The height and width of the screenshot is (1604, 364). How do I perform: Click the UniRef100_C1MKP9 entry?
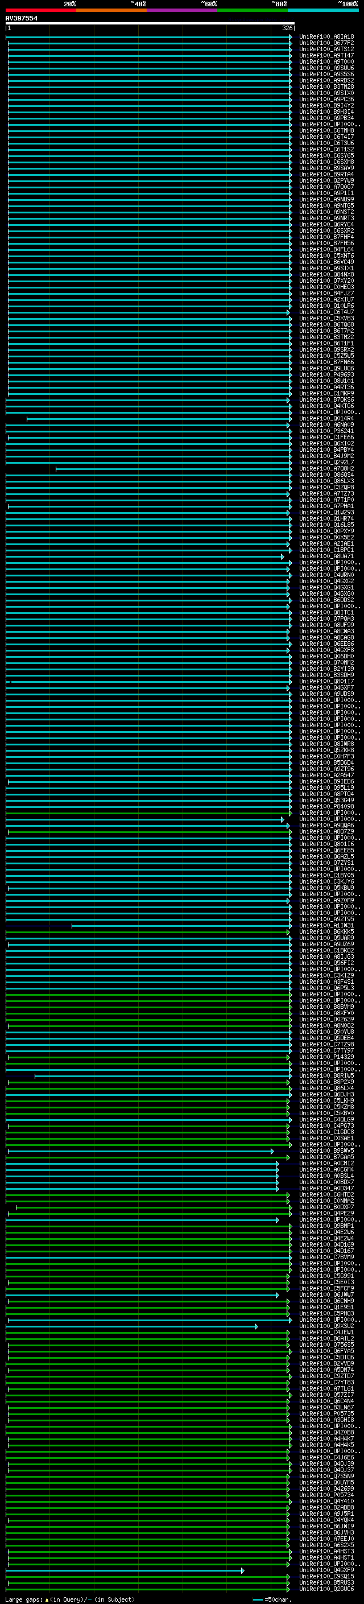[326, 394]
